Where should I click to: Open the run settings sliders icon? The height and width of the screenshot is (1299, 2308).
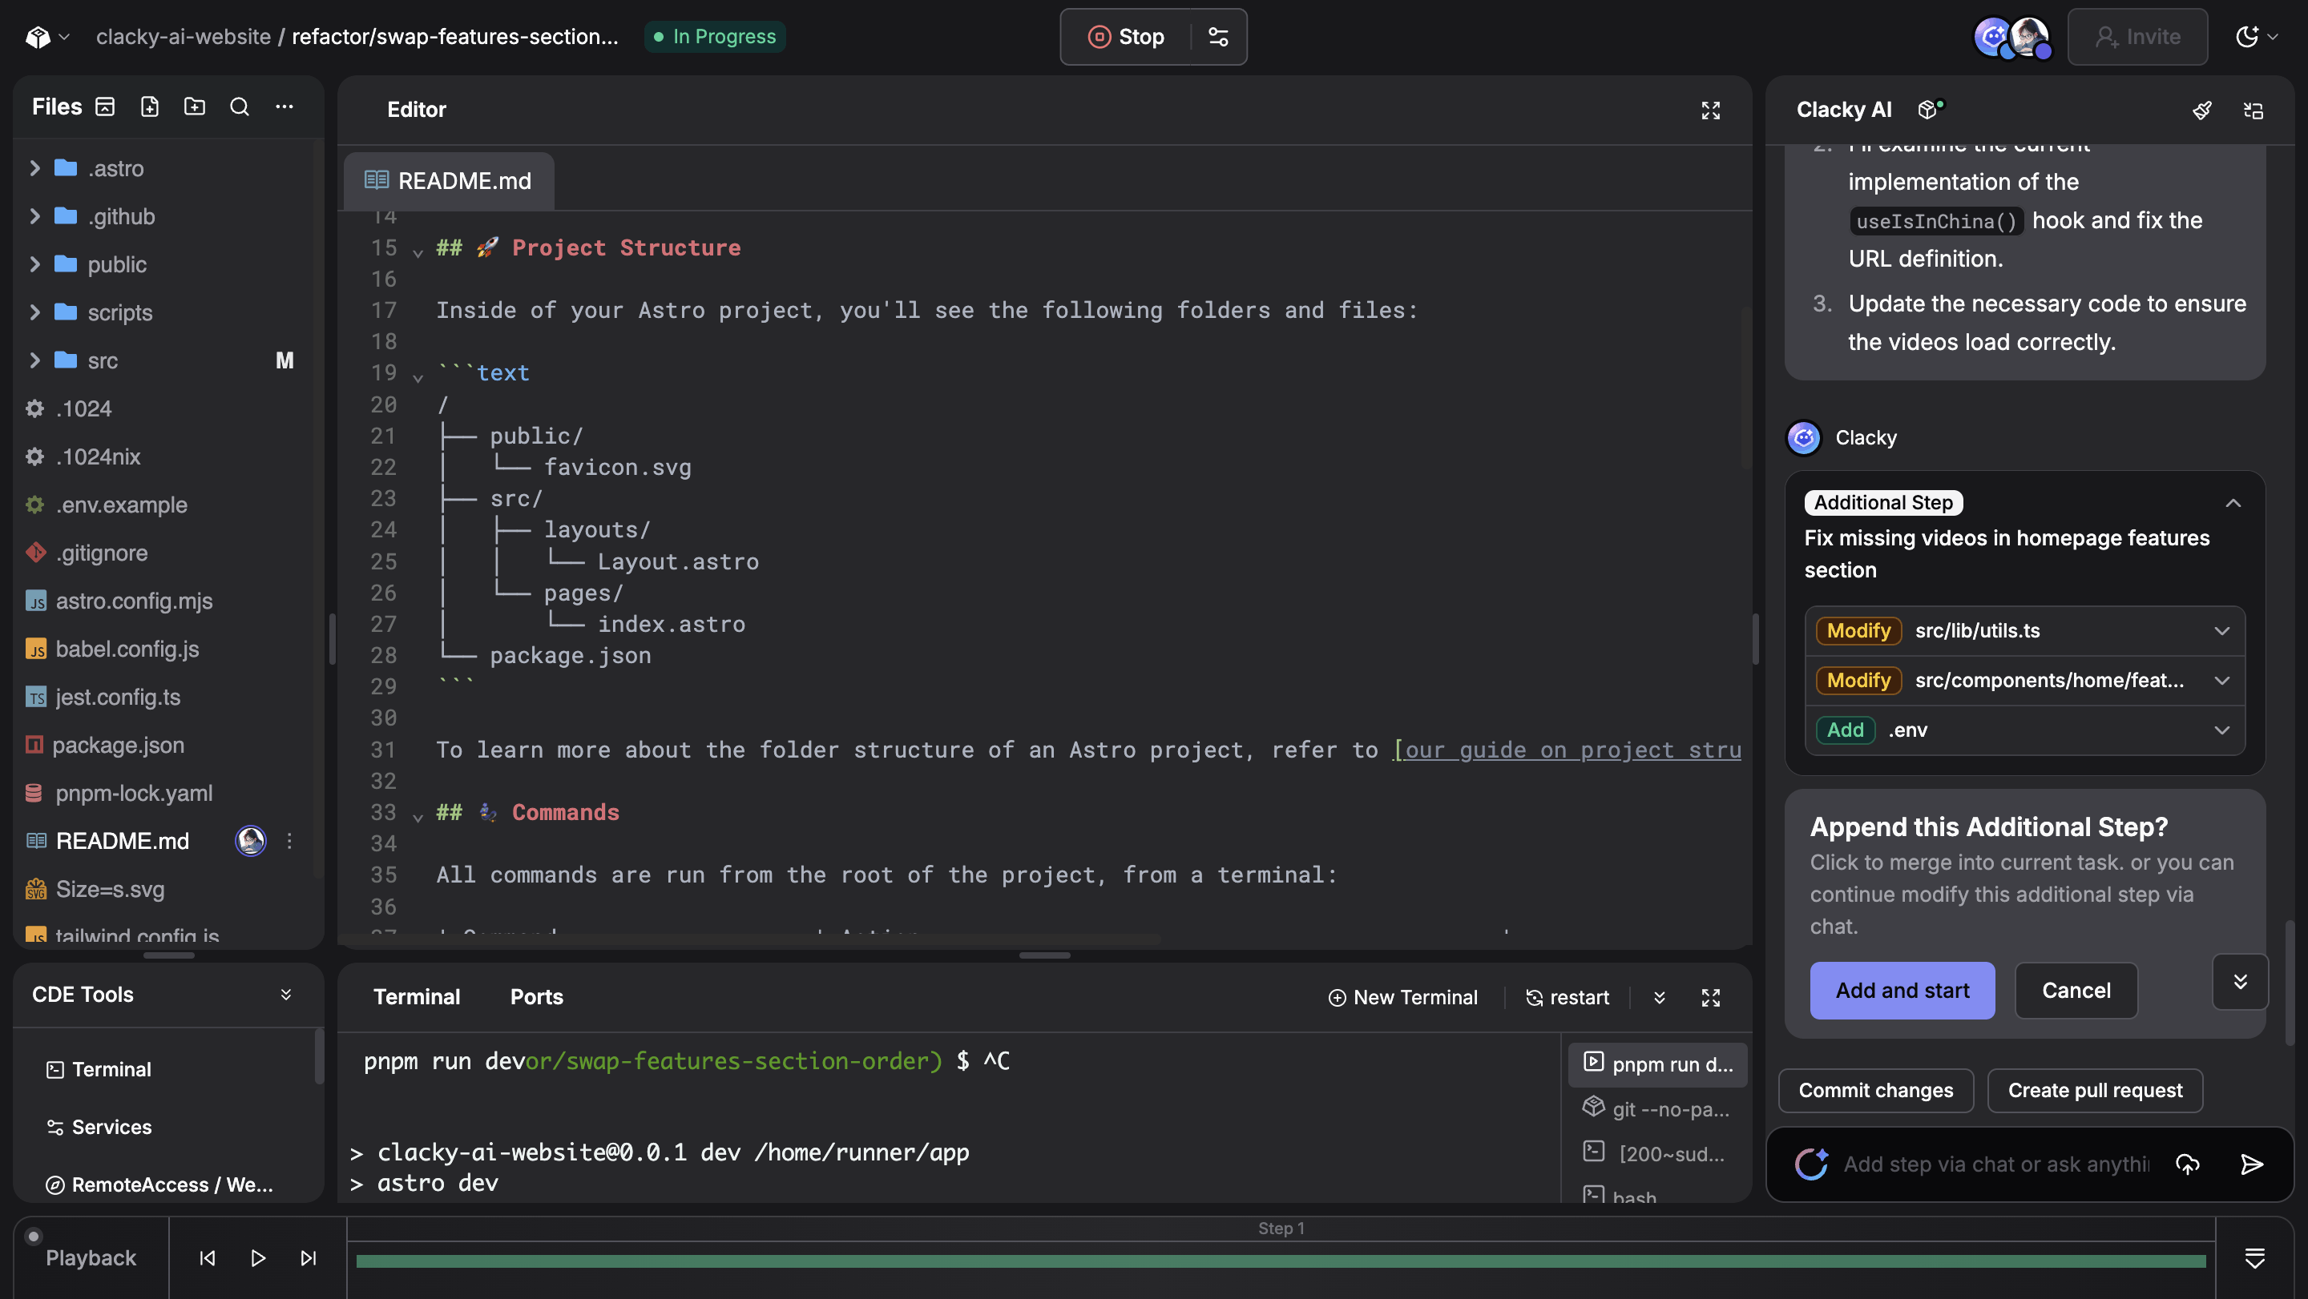[x=1218, y=37]
